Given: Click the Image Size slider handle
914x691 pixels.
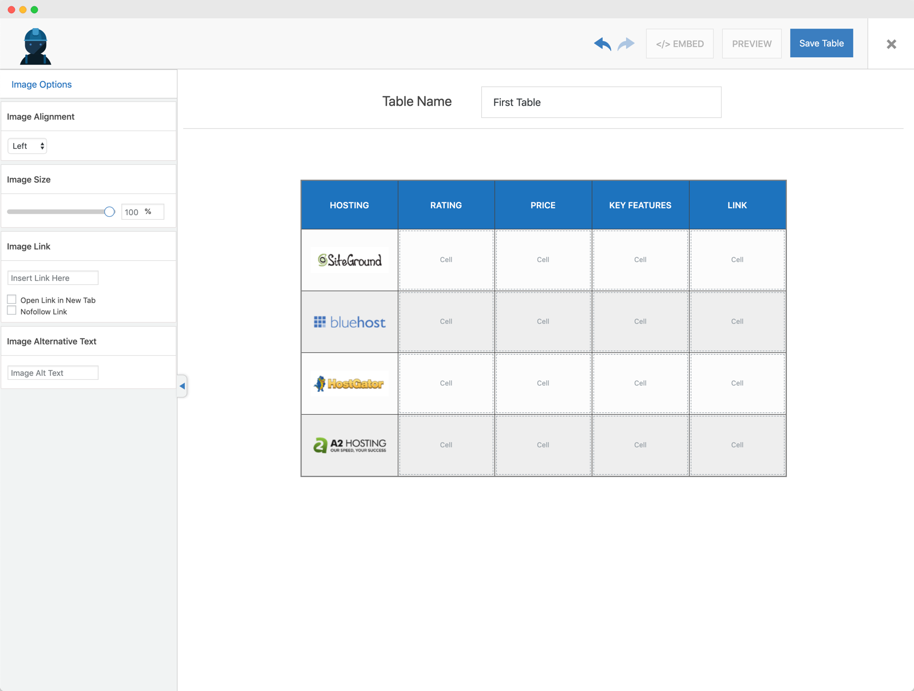Looking at the screenshot, I should click(109, 212).
